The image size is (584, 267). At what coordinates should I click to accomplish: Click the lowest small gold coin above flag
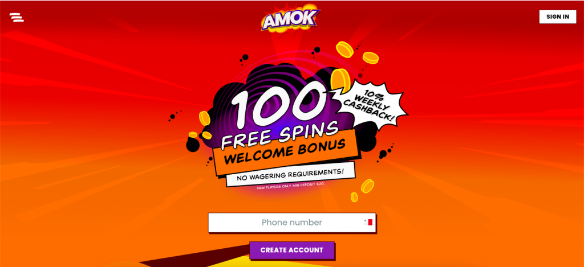pyautogui.click(x=354, y=197)
